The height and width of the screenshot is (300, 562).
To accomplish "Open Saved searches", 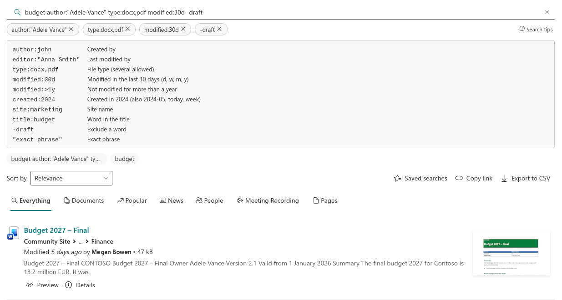I will 420,178.
